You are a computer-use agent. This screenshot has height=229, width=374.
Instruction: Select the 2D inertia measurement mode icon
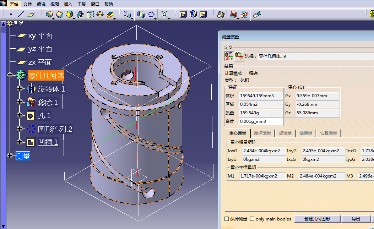coord(239,56)
